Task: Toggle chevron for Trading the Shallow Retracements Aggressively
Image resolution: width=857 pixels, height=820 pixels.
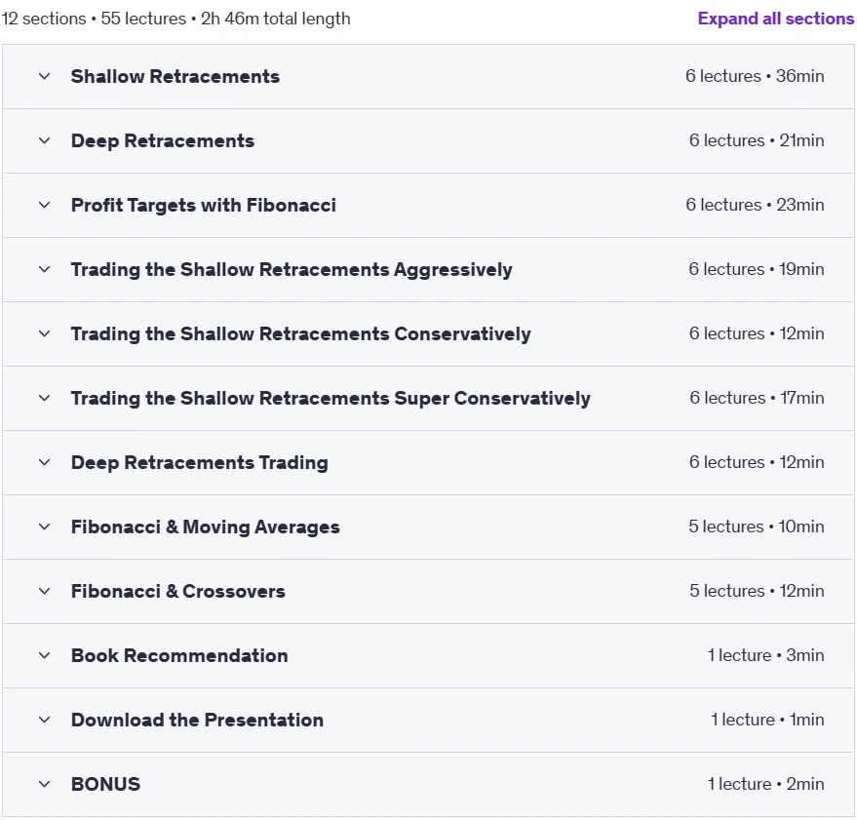Action: pos(44,269)
